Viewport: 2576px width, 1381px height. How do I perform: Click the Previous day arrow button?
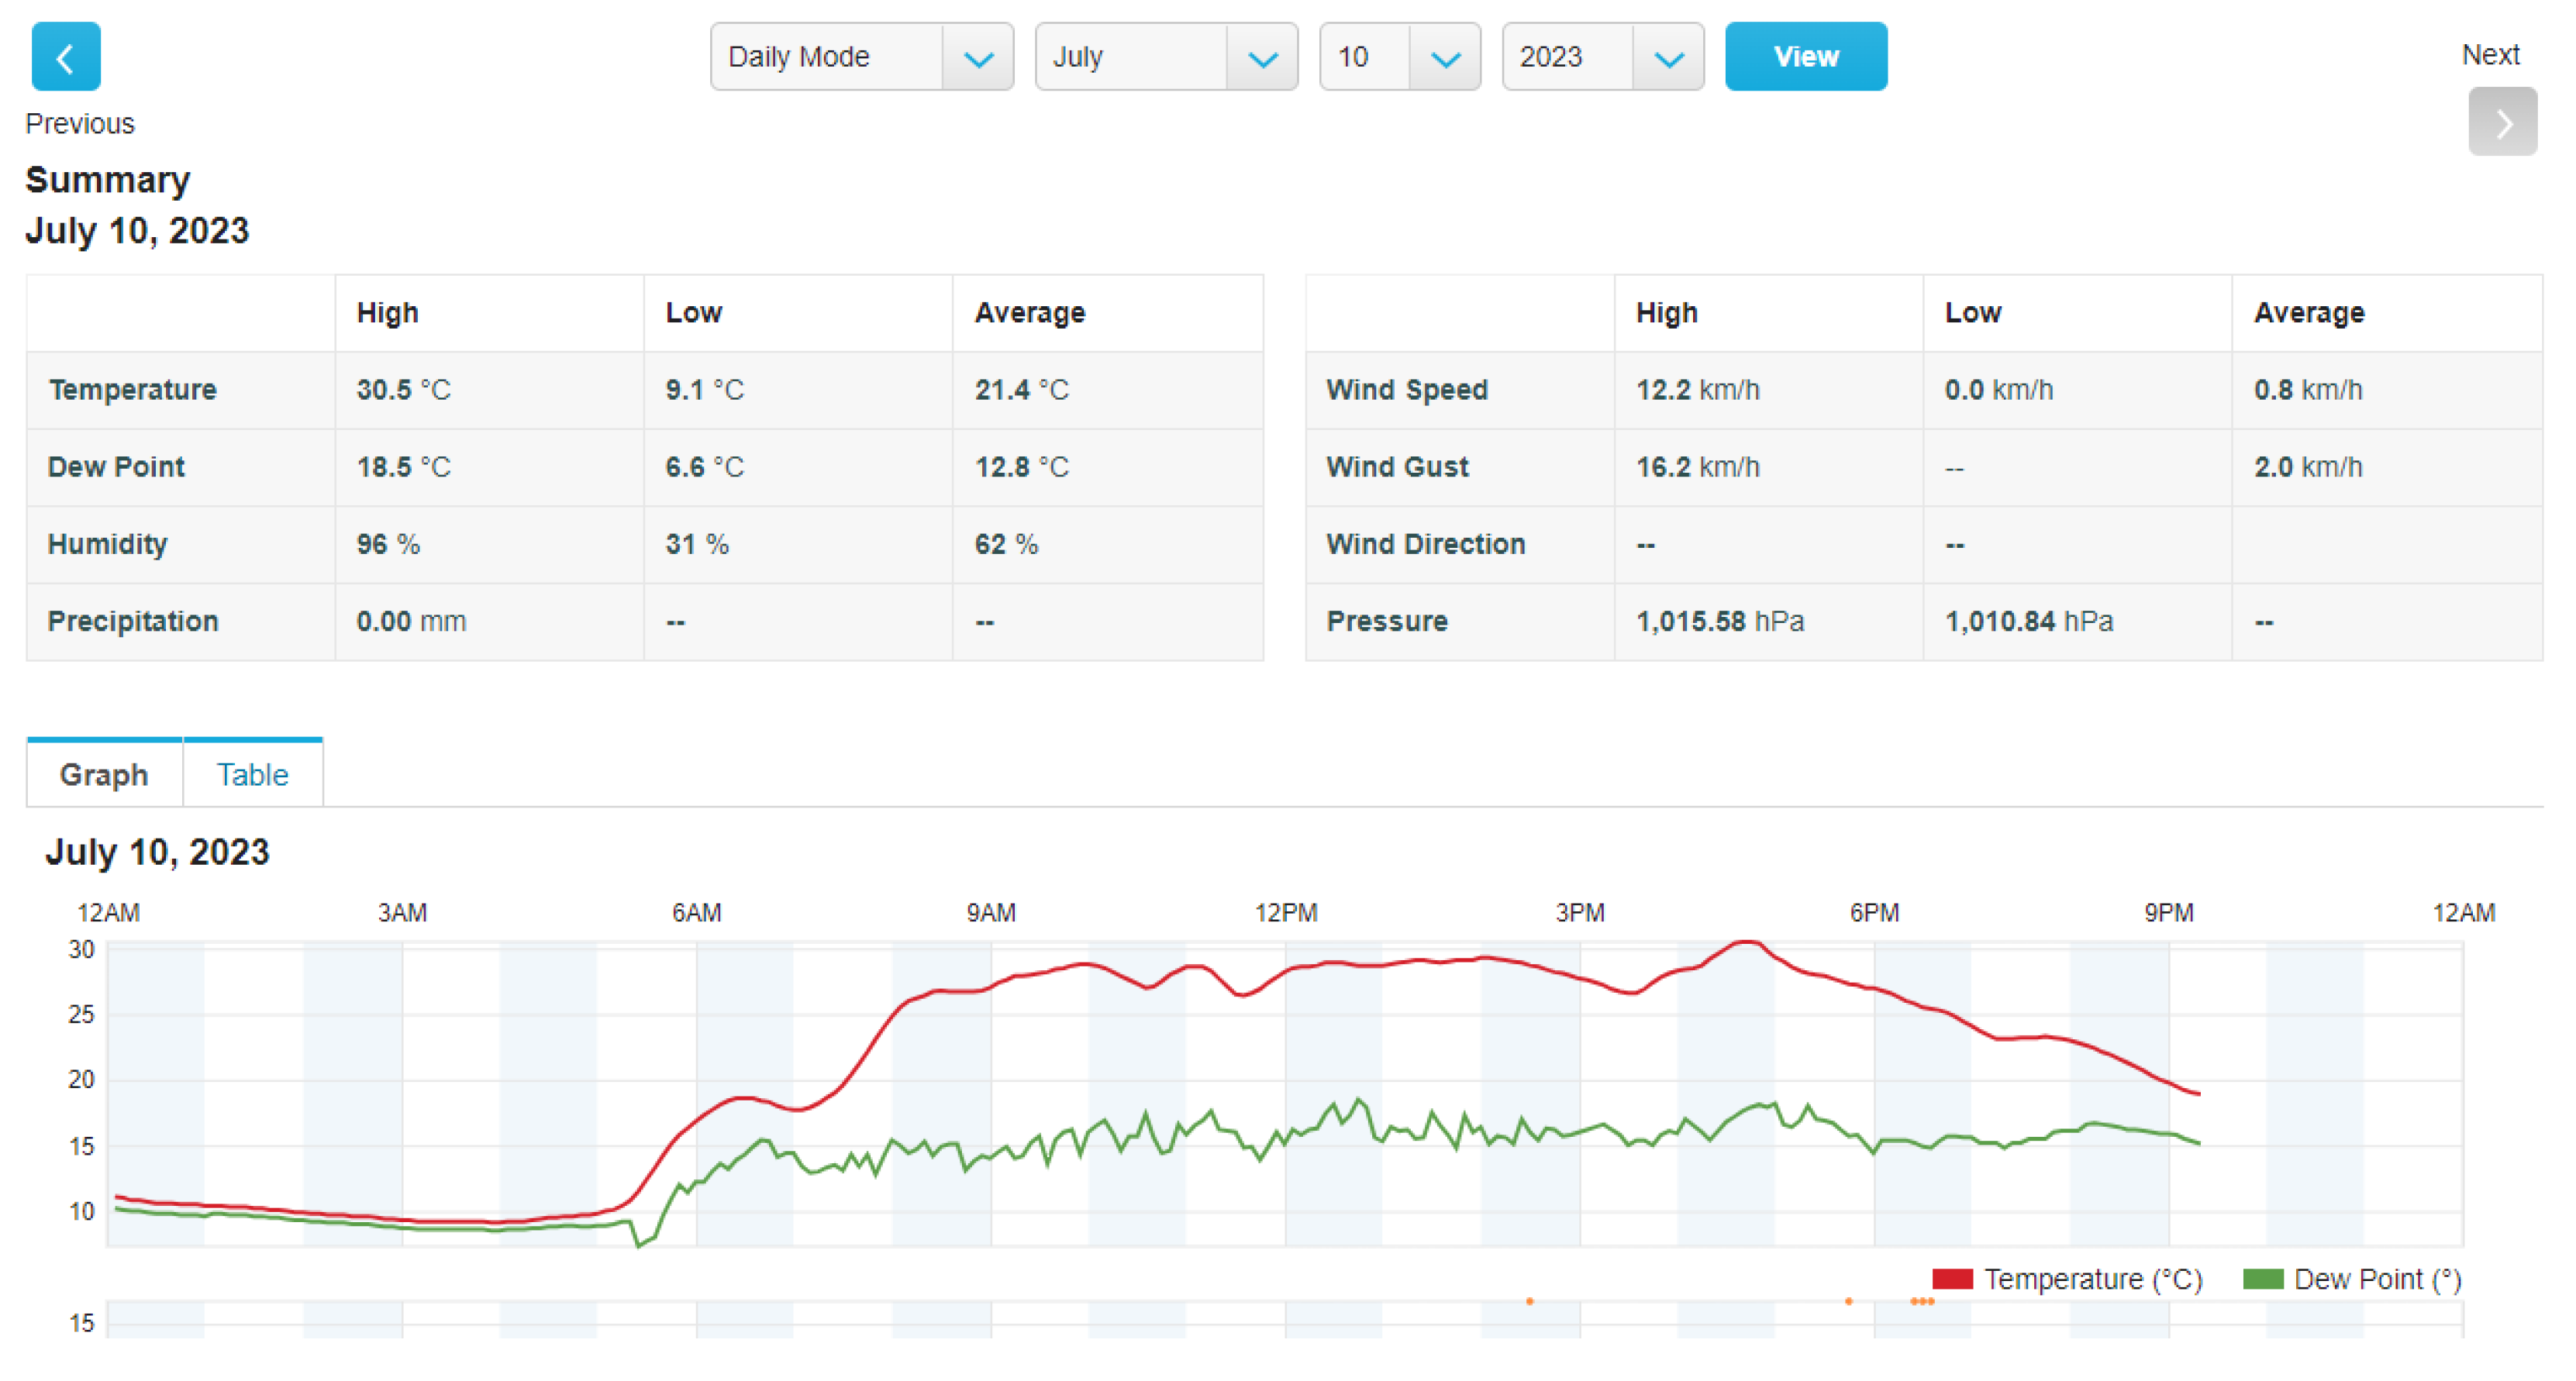[66, 57]
